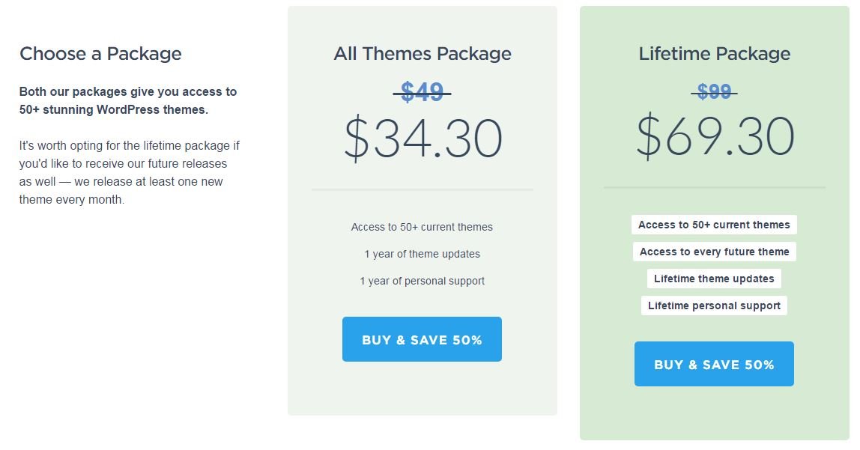Image resolution: width=860 pixels, height=450 pixels.
Task: Click the 'Lifetime personal support' label
Action: coord(714,305)
